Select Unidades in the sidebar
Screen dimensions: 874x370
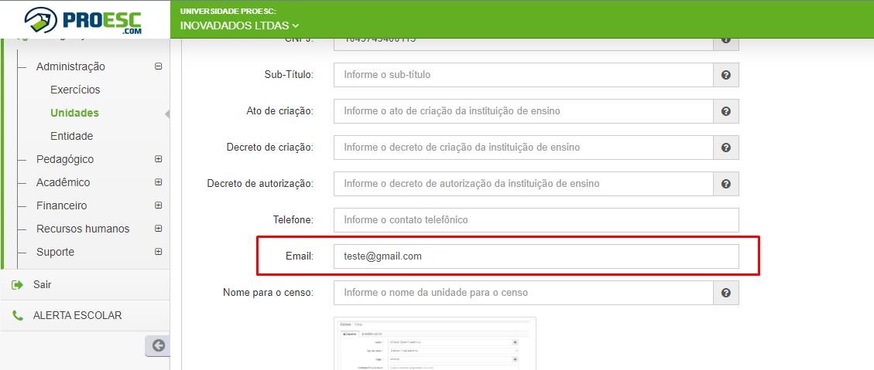74,113
